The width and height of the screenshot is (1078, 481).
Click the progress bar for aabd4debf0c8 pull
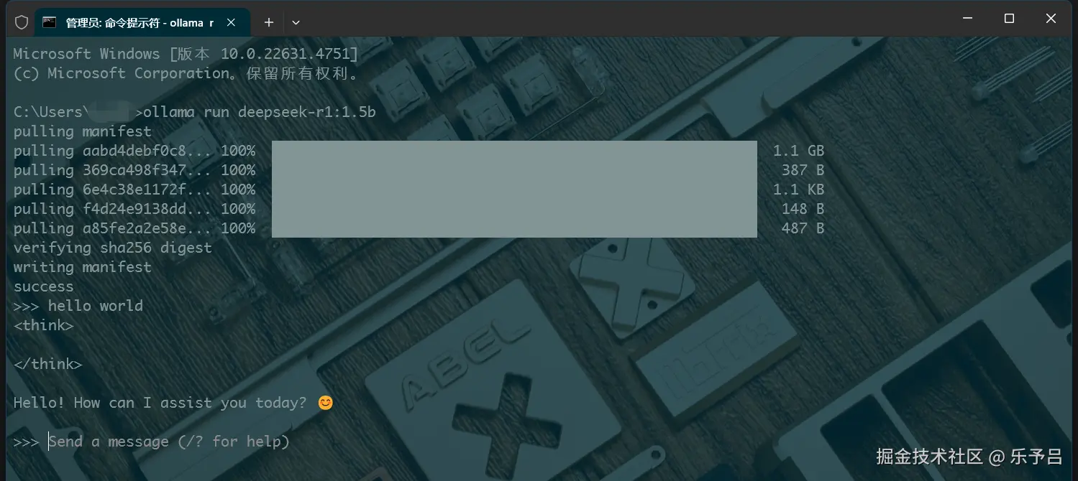click(x=514, y=151)
